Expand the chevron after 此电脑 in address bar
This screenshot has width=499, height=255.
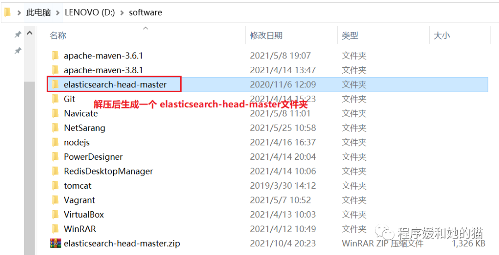click(58, 13)
